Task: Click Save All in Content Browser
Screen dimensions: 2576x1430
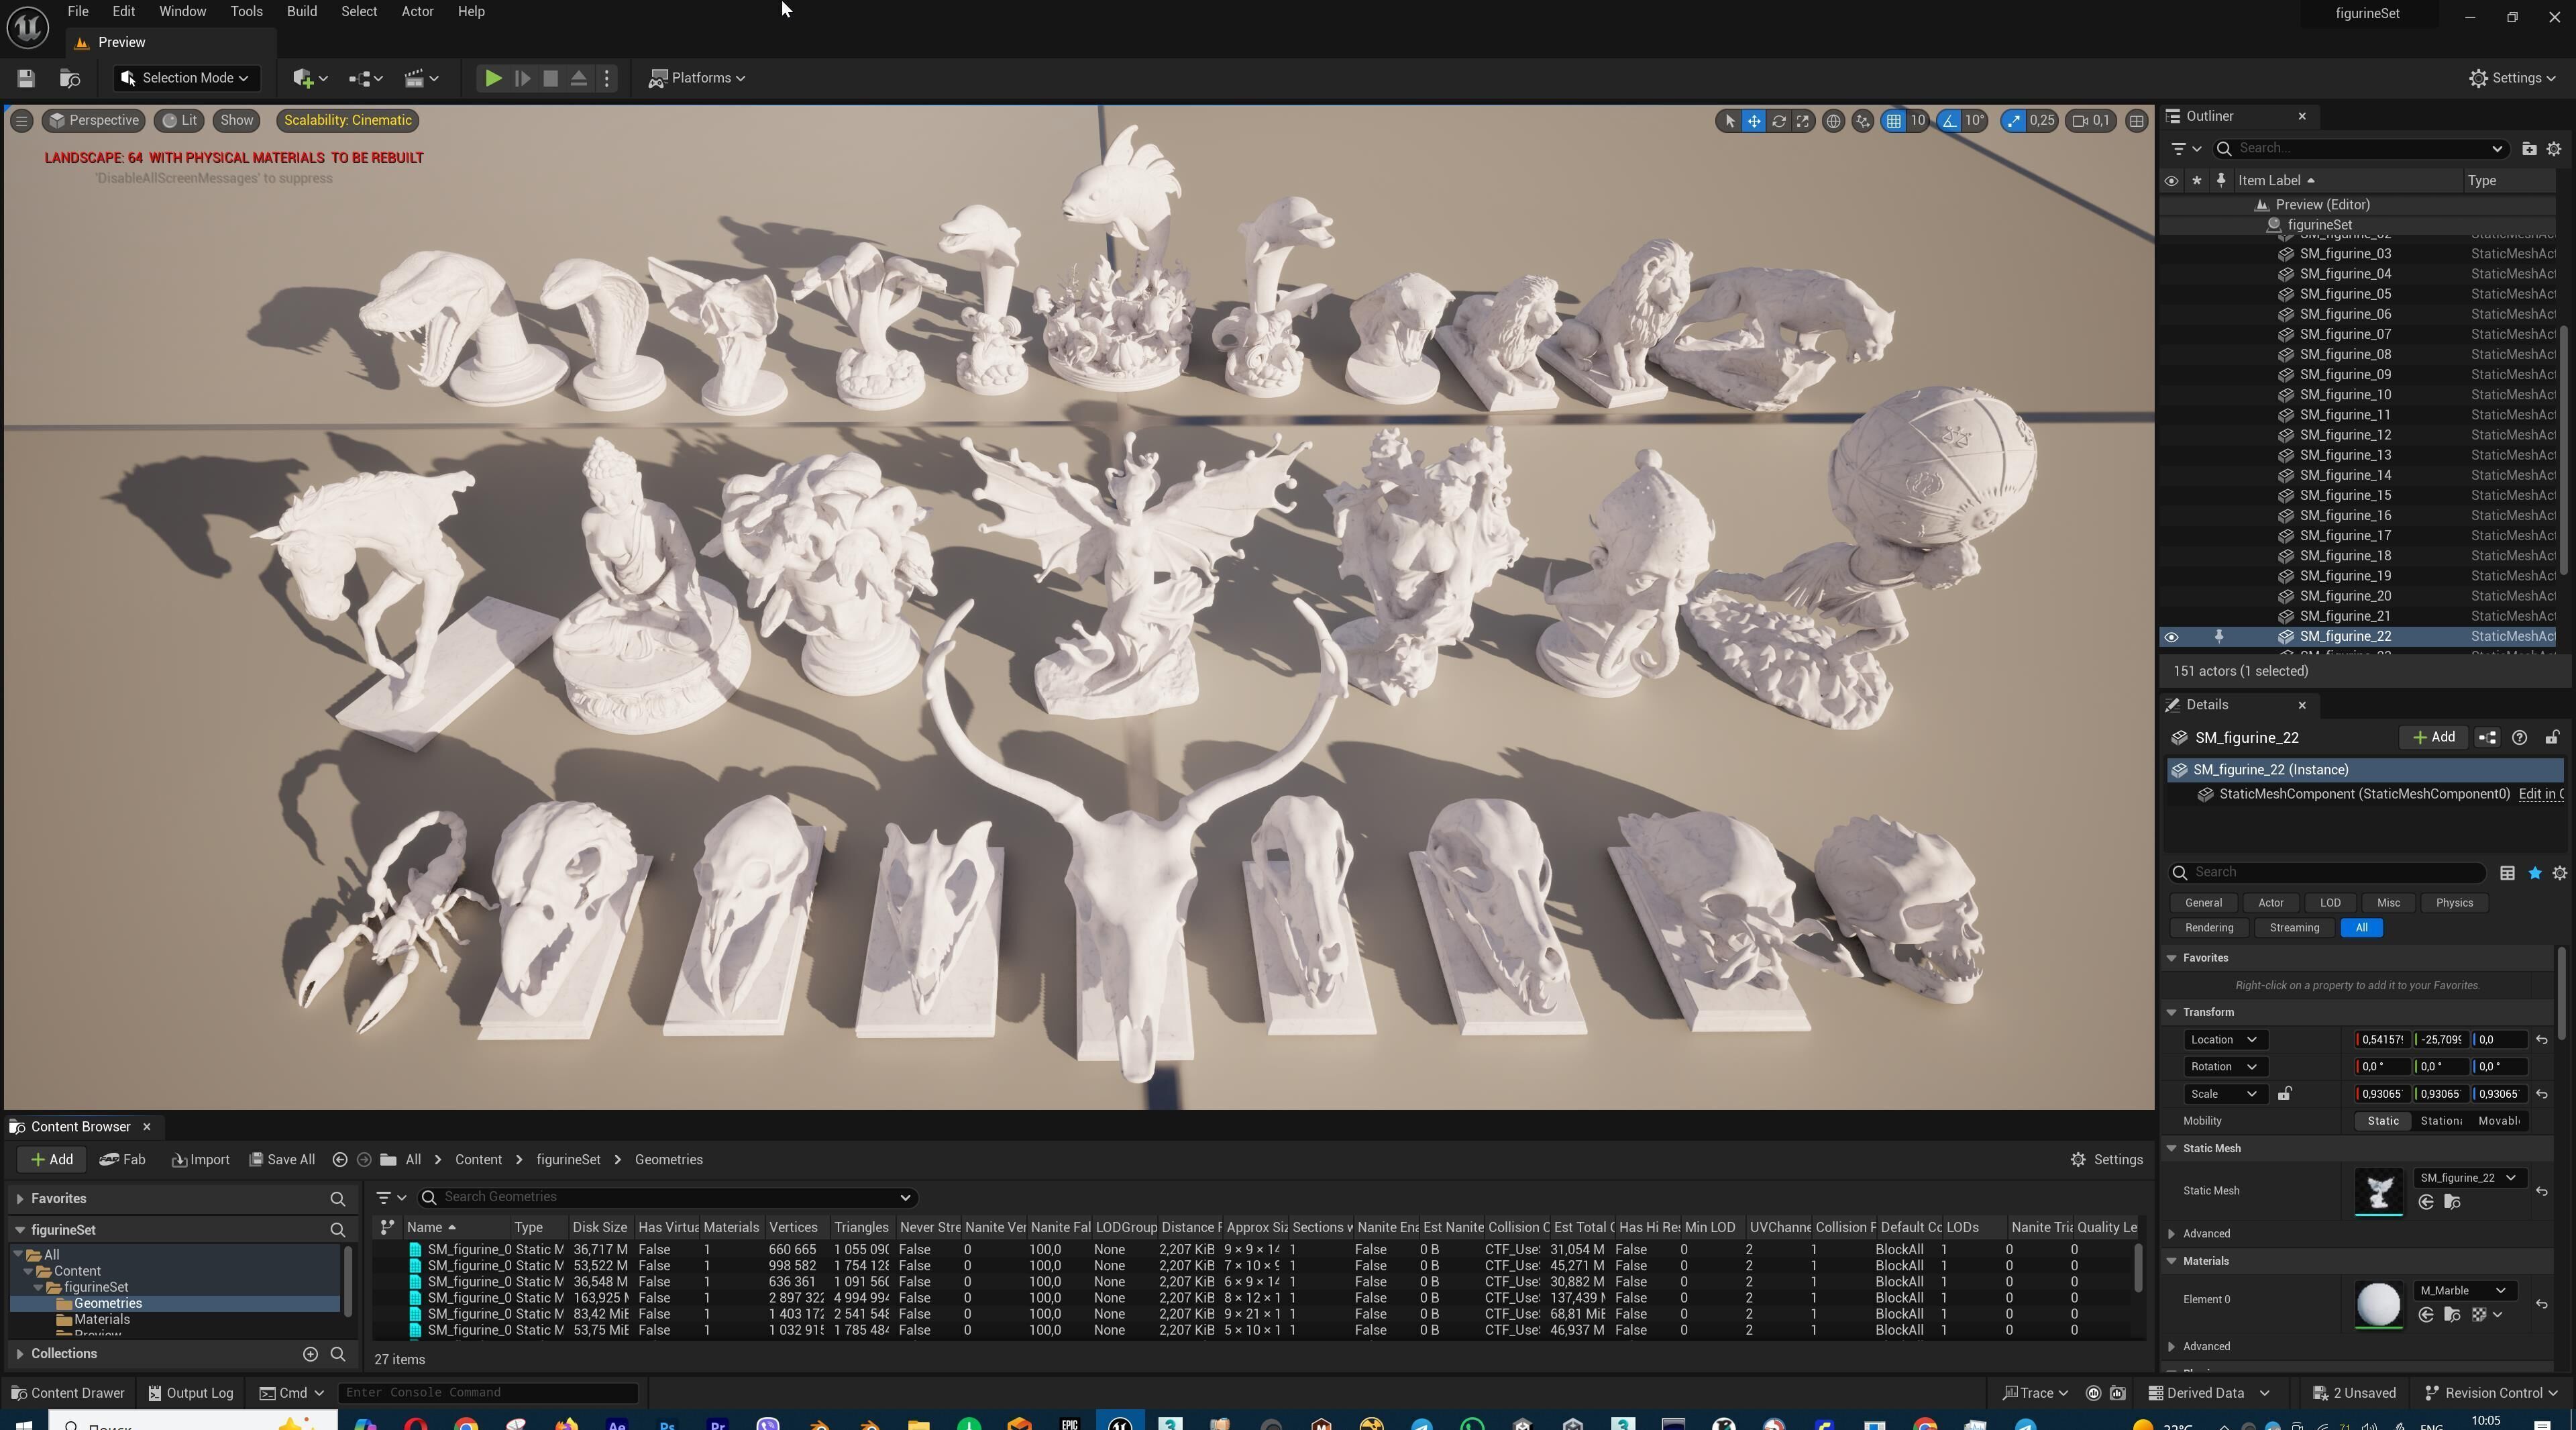Action: [x=282, y=1161]
